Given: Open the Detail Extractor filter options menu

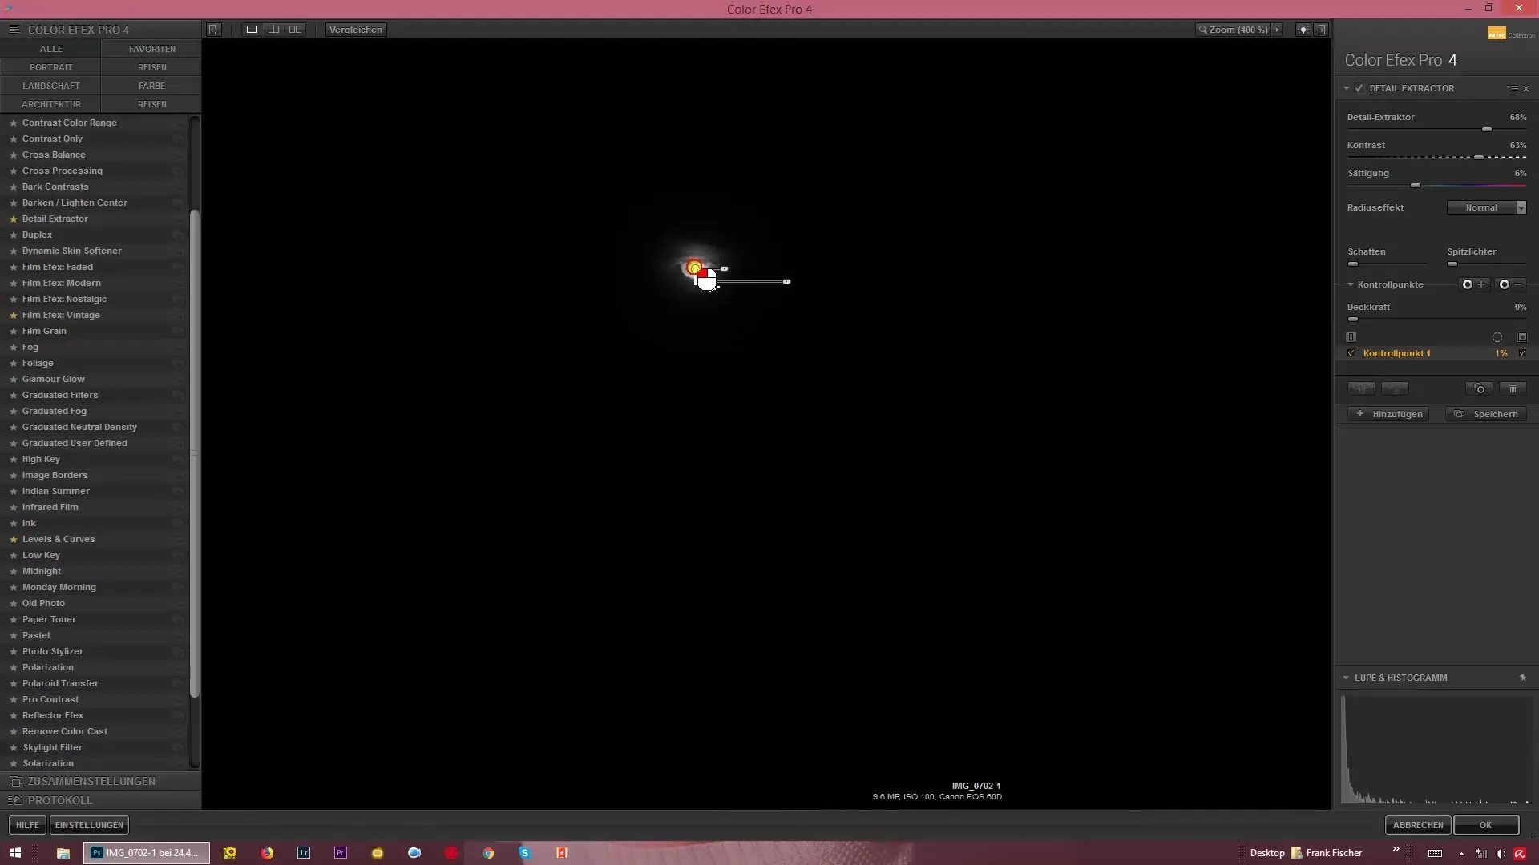Looking at the screenshot, I should [x=1512, y=88].
